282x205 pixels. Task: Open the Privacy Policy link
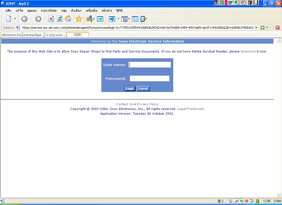pyautogui.click(x=148, y=104)
